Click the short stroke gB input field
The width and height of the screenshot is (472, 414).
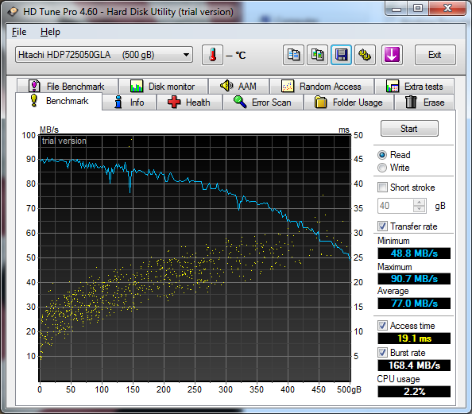(396, 206)
